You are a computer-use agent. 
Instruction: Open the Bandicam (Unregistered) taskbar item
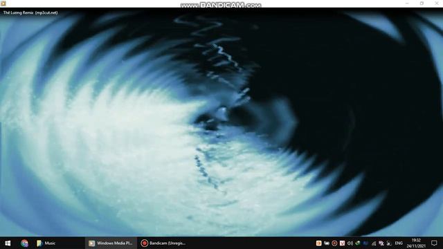point(164,243)
